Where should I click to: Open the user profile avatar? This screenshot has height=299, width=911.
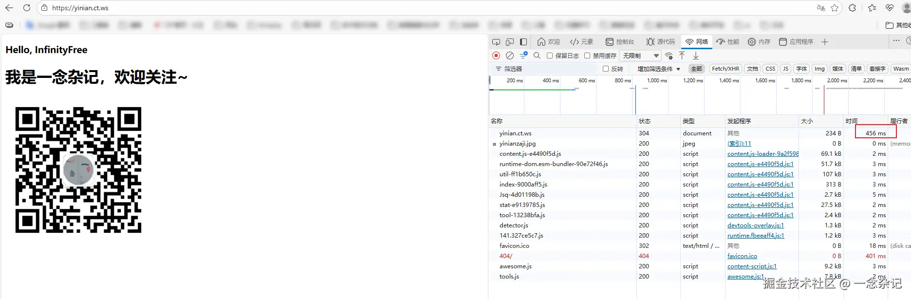[x=907, y=8]
